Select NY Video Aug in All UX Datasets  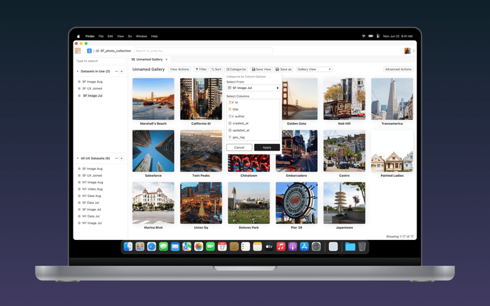[92, 189]
